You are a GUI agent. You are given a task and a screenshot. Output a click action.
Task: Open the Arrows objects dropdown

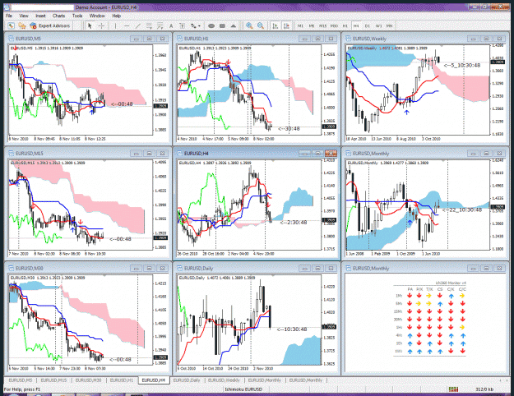(196, 25)
